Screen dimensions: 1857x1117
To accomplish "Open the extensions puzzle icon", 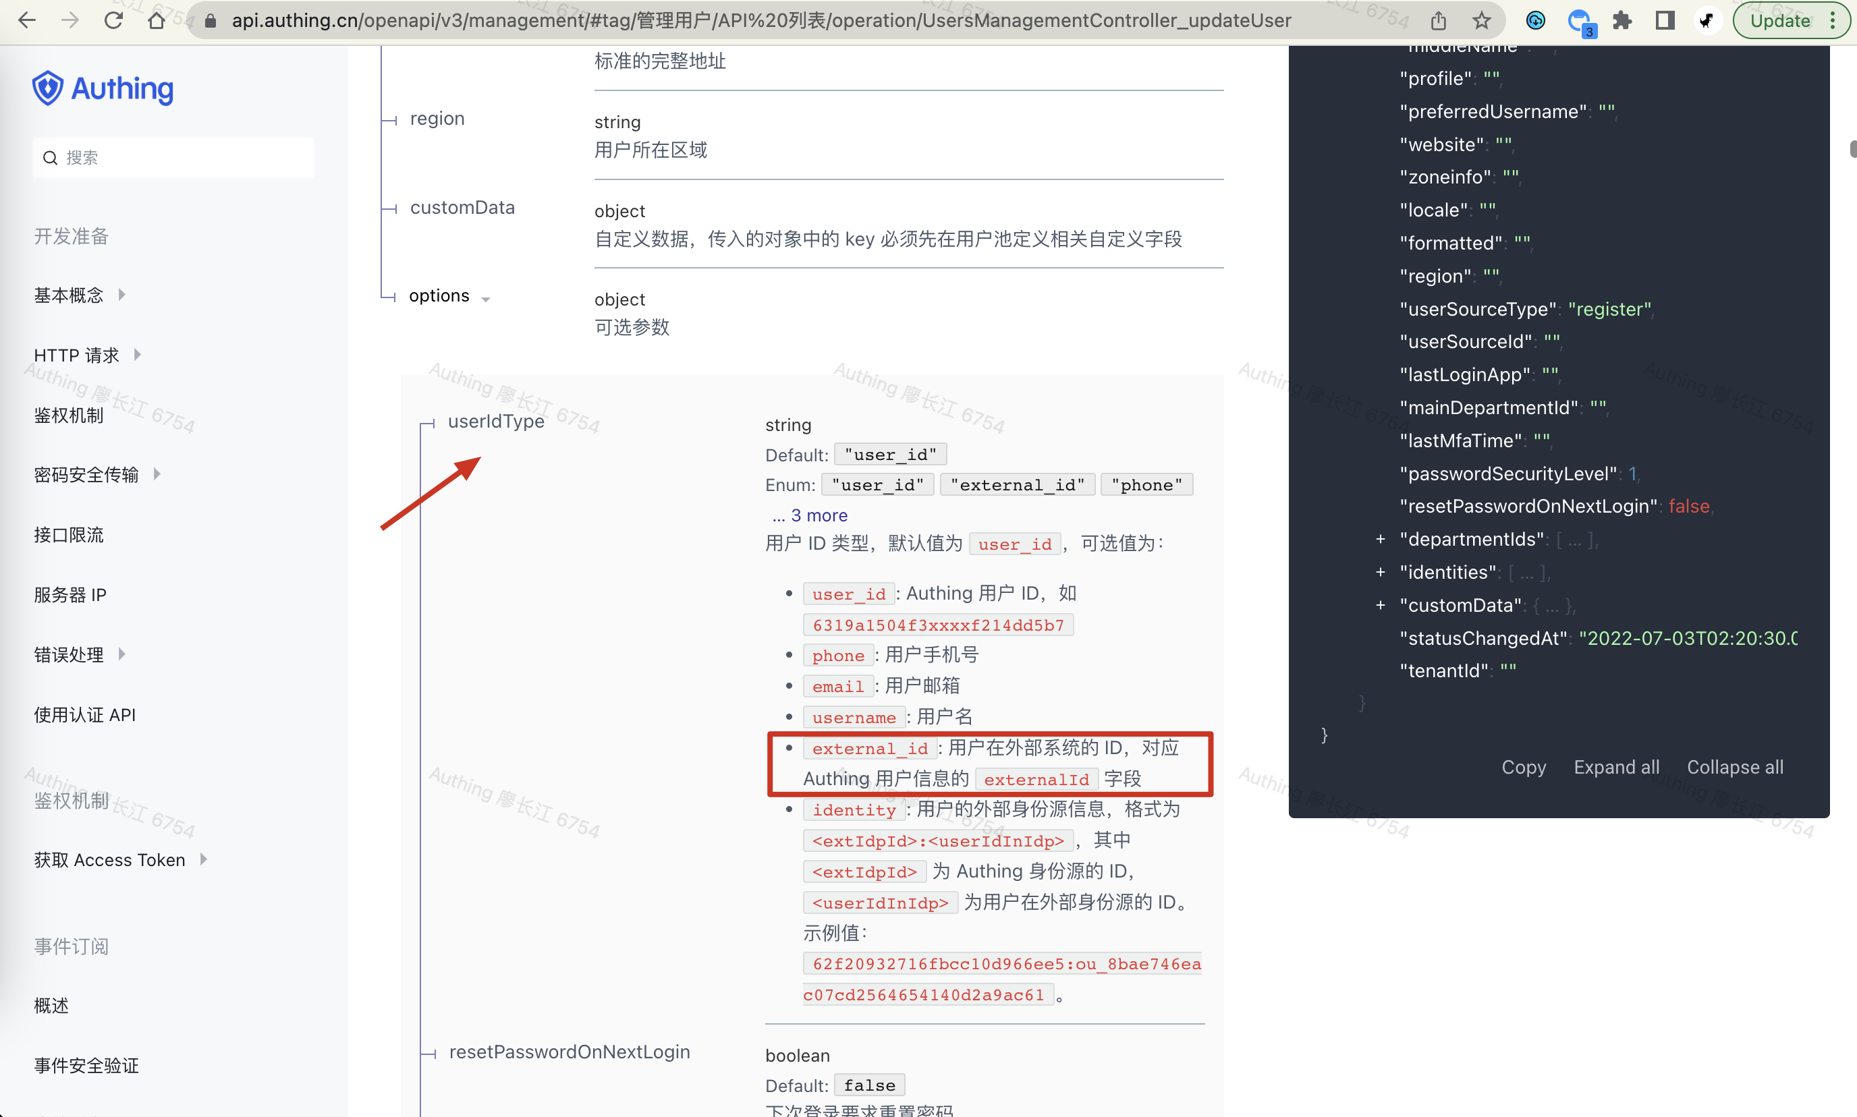I will (1622, 20).
